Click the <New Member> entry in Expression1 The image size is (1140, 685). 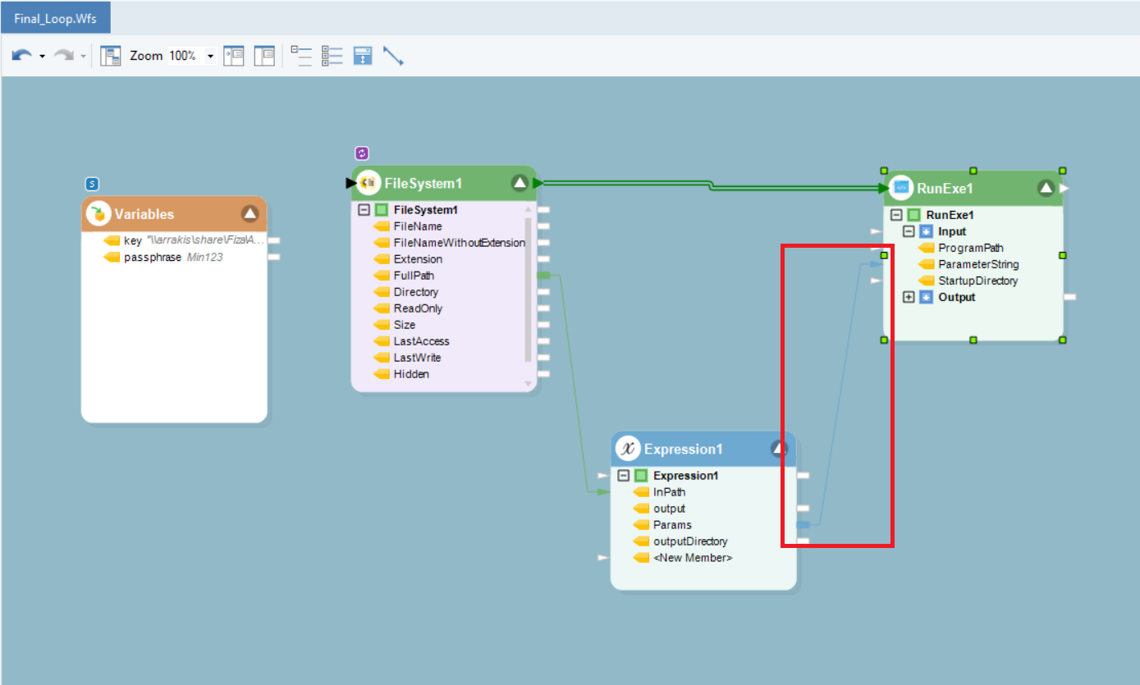pyautogui.click(x=693, y=558)
